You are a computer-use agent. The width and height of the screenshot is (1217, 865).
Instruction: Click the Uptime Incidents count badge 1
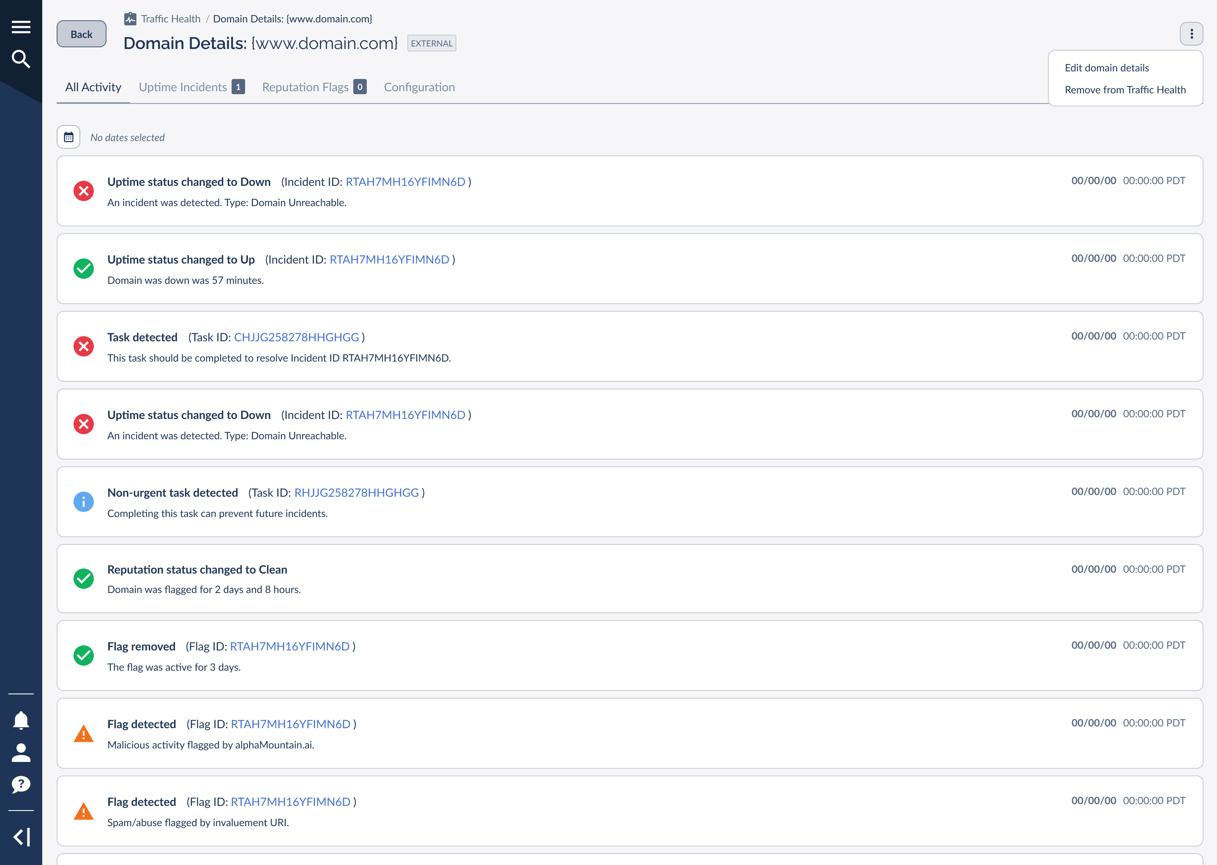pos(238,87)
